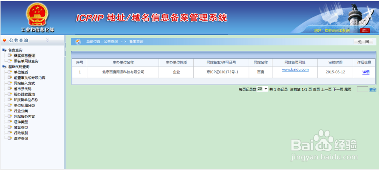The image size is (379, 170).
Task: Click the 主办单位名称 column header
Action: point(123,62)
